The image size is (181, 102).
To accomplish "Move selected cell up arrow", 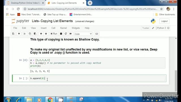I will click(x=41, y=34).
